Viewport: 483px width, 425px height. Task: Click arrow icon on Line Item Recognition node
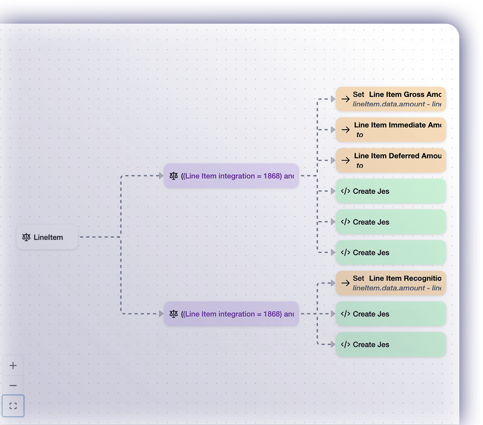[346, 283]
